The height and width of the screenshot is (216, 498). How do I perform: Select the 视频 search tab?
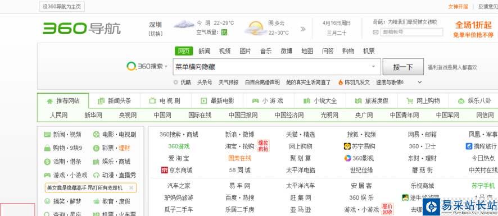pyautogui.click(x=225, y=50)
